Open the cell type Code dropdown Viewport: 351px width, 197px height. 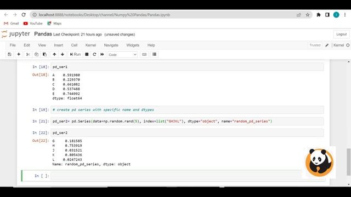click(122, 55)
